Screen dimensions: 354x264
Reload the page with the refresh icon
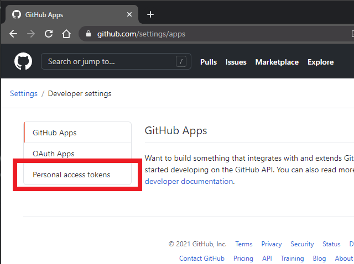(x=49, y=34)
